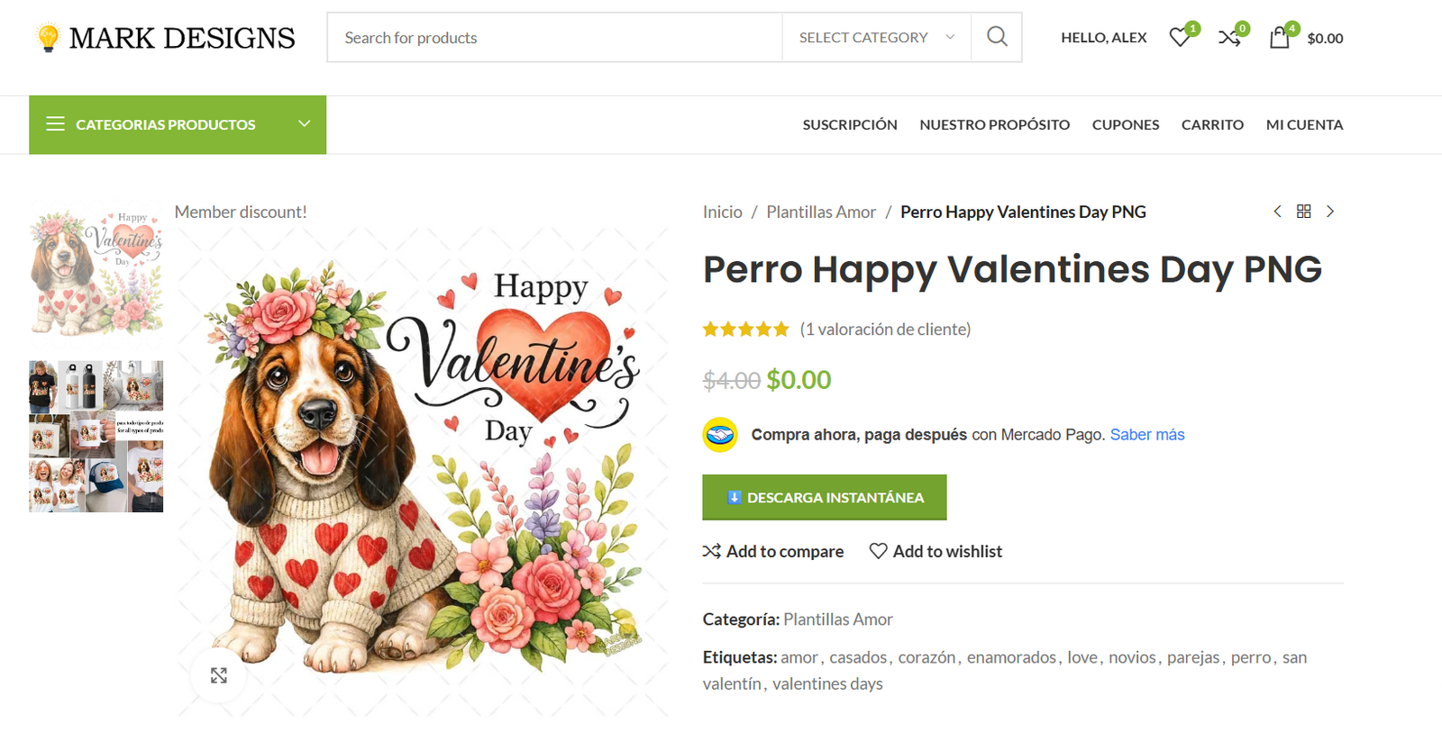Go to previous product arrow
This screenshot has width=1442, height=732.
[1277, 212]
